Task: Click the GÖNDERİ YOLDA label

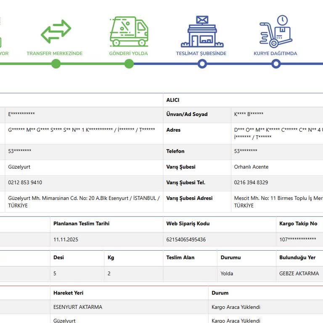Action: coord(128,53)
